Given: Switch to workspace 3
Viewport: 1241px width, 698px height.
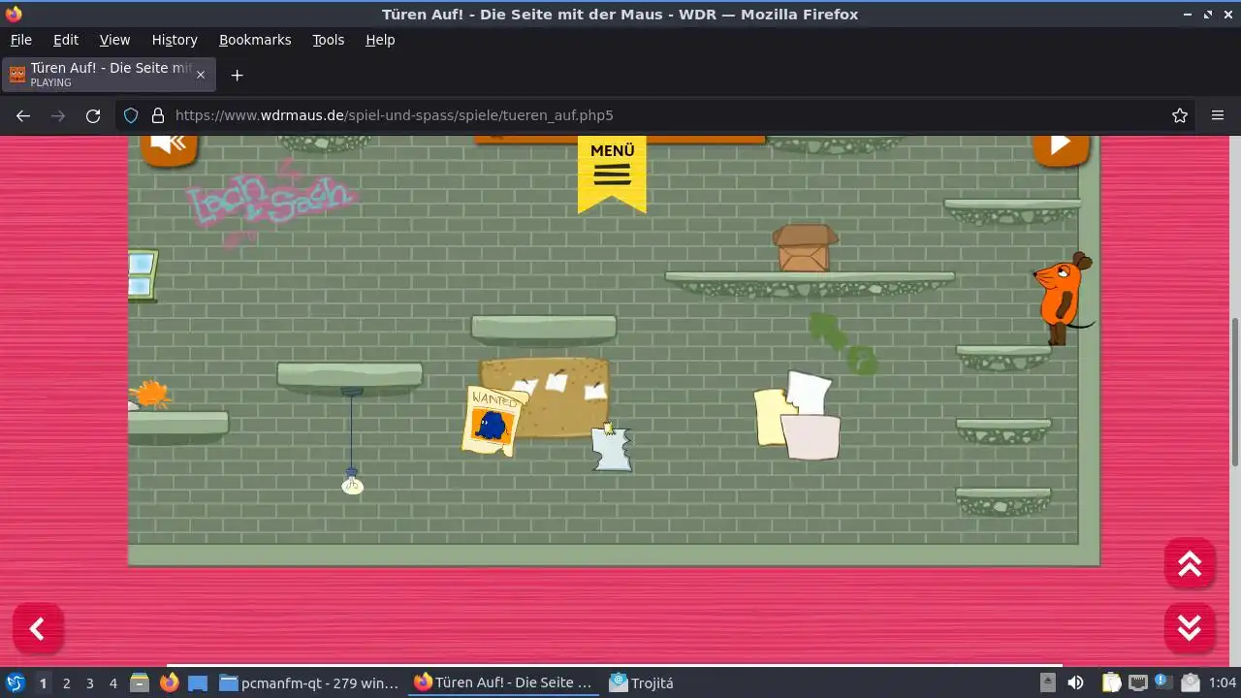Looking at the screenshot, I should click(x=89, y=683).
